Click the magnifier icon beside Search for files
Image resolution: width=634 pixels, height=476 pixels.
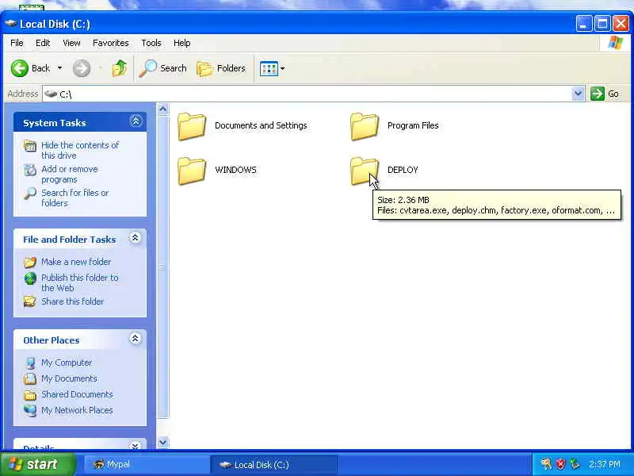(30, 194)
